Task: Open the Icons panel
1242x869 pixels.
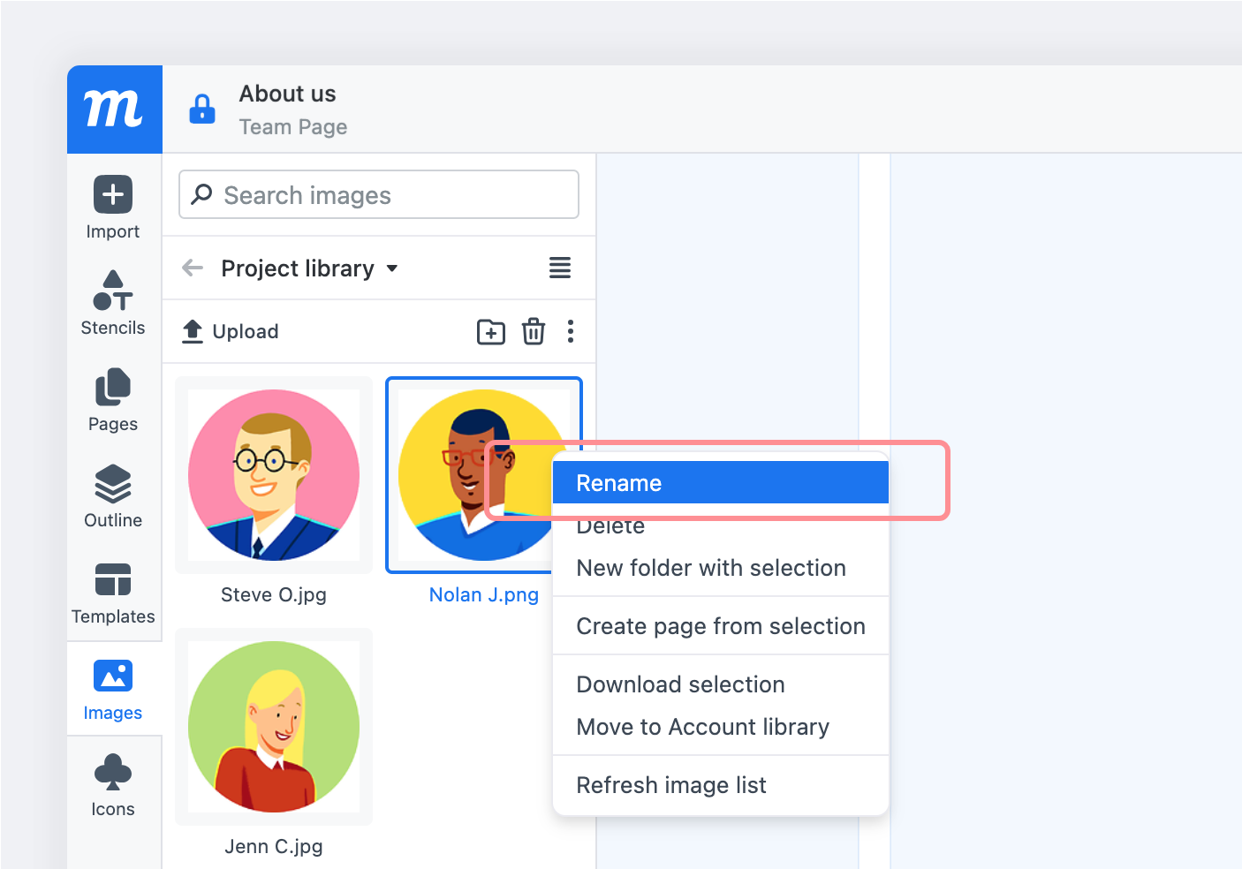Action: coord(113,785)
